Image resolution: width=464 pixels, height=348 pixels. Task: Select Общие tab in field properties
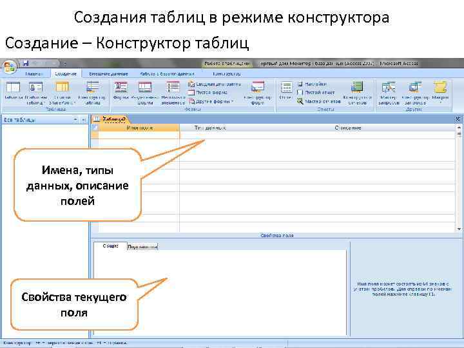(x=110, y=246)
